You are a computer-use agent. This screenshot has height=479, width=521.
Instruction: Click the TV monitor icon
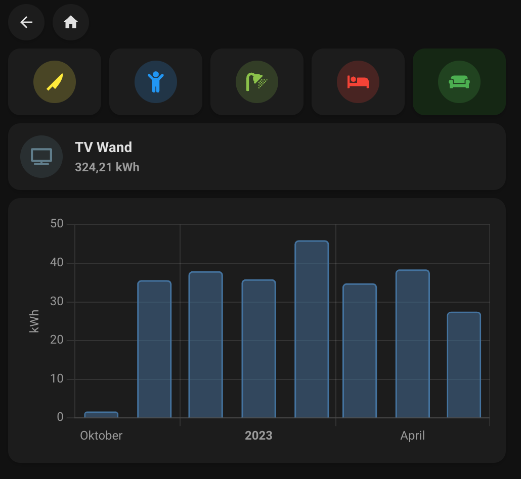(x=41, y=157)
